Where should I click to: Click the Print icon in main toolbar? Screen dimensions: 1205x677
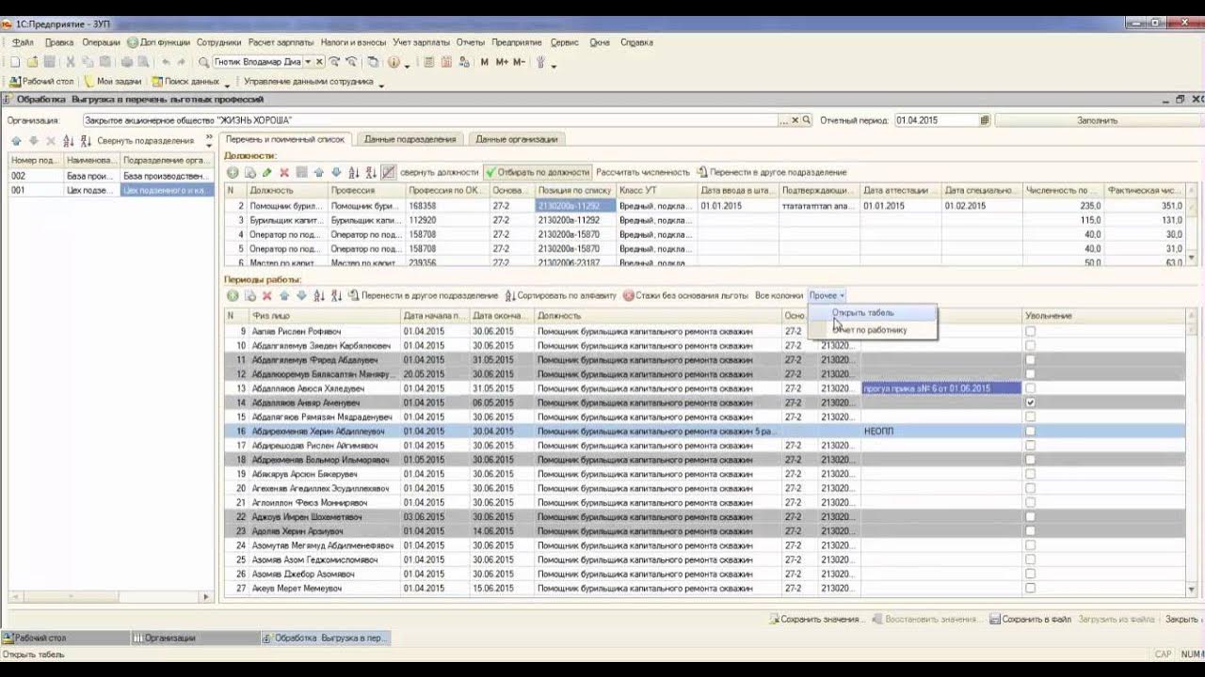click(125, 62)
